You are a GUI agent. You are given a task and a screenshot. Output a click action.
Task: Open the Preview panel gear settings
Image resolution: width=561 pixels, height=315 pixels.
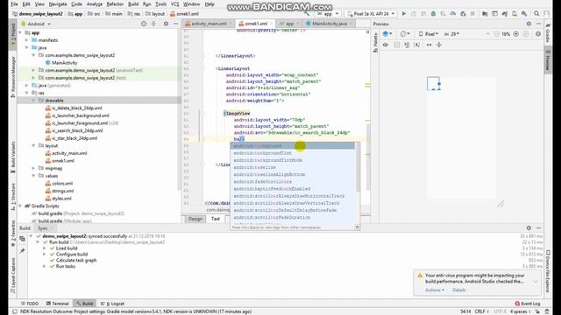coord(529,24)
